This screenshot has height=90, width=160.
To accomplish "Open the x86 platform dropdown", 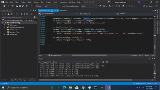I will (51, 6).
